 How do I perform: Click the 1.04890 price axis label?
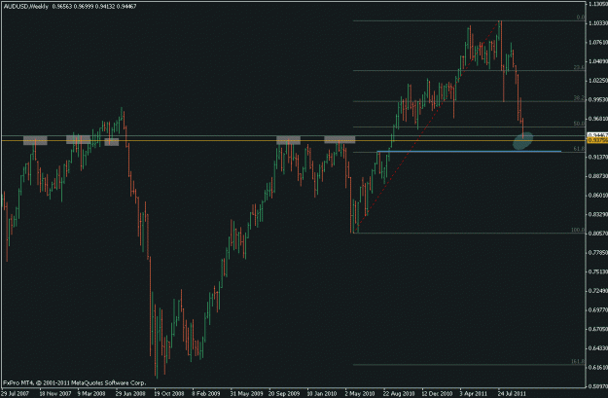click(598, 61)
